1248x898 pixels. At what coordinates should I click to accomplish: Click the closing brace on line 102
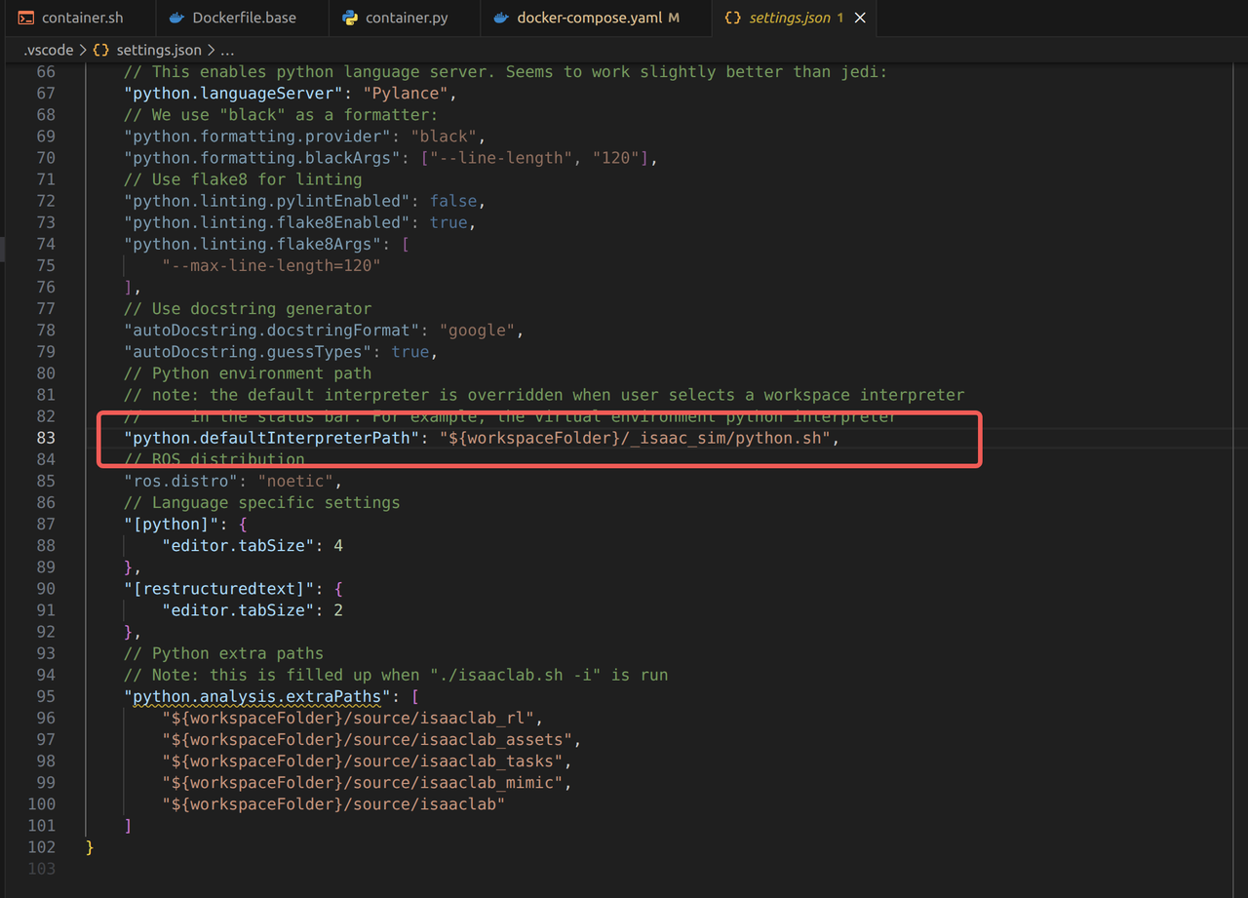90,846
